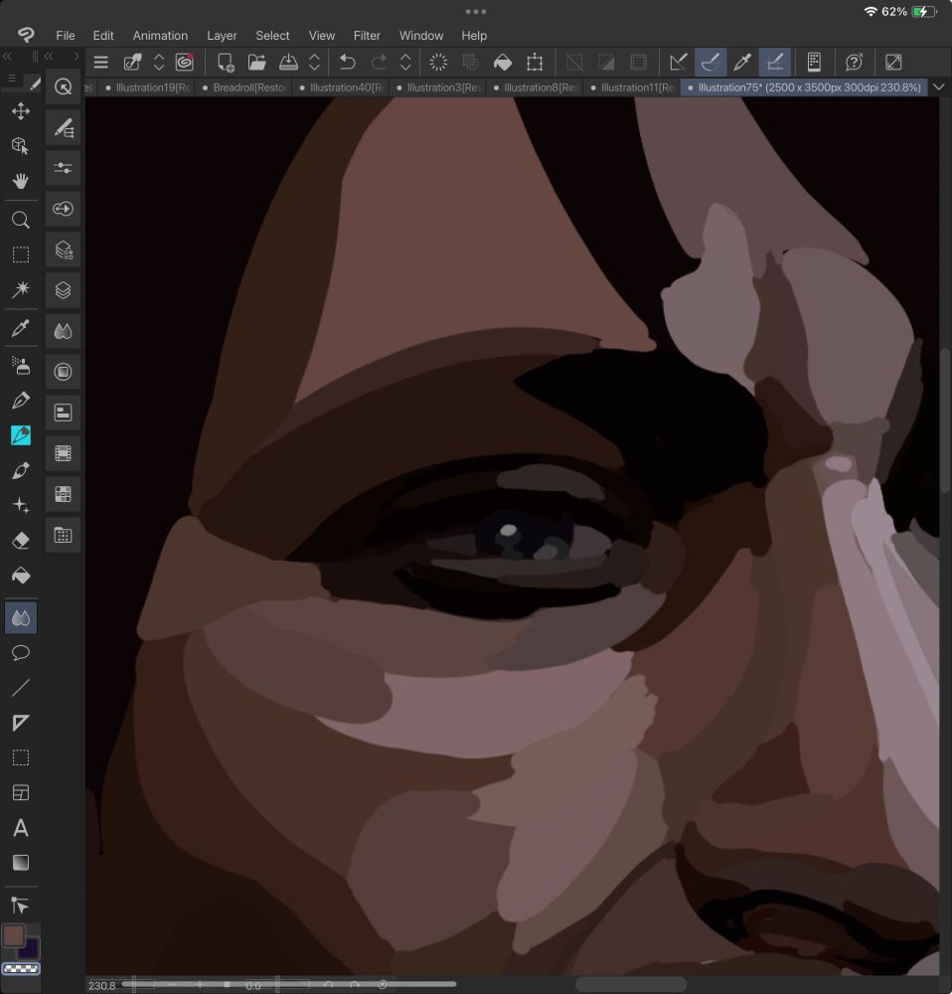Select the Zoom magnifier tool
Image resolution: width=952 pixels, height=994 pixels.
click(x=21, y=220)
